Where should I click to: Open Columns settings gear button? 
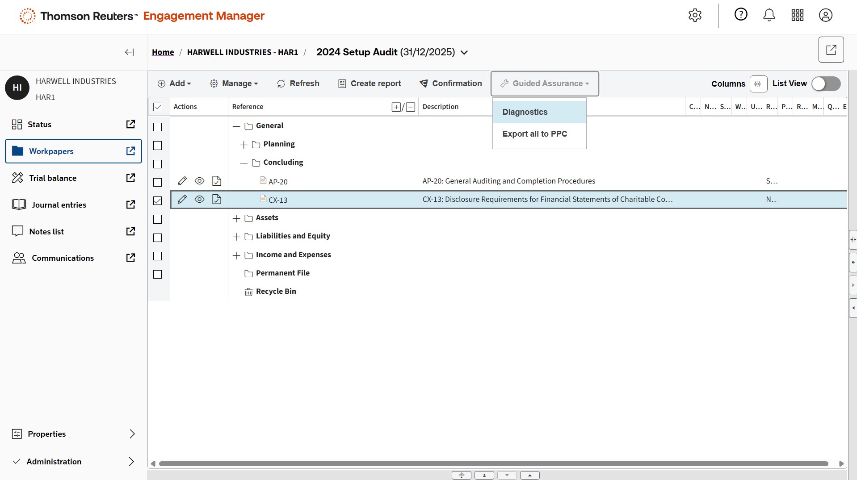tap(758, 84)
